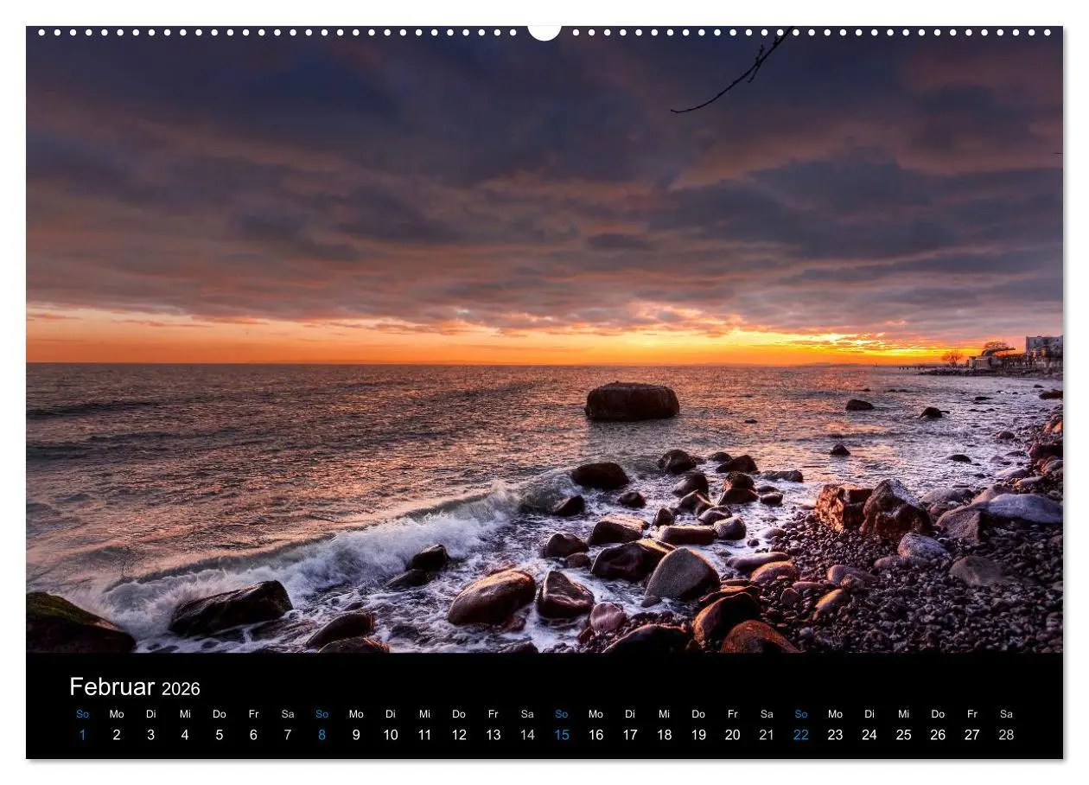Click the final date 28
The image size is (1089, 785).
[x=1006, y=735]
